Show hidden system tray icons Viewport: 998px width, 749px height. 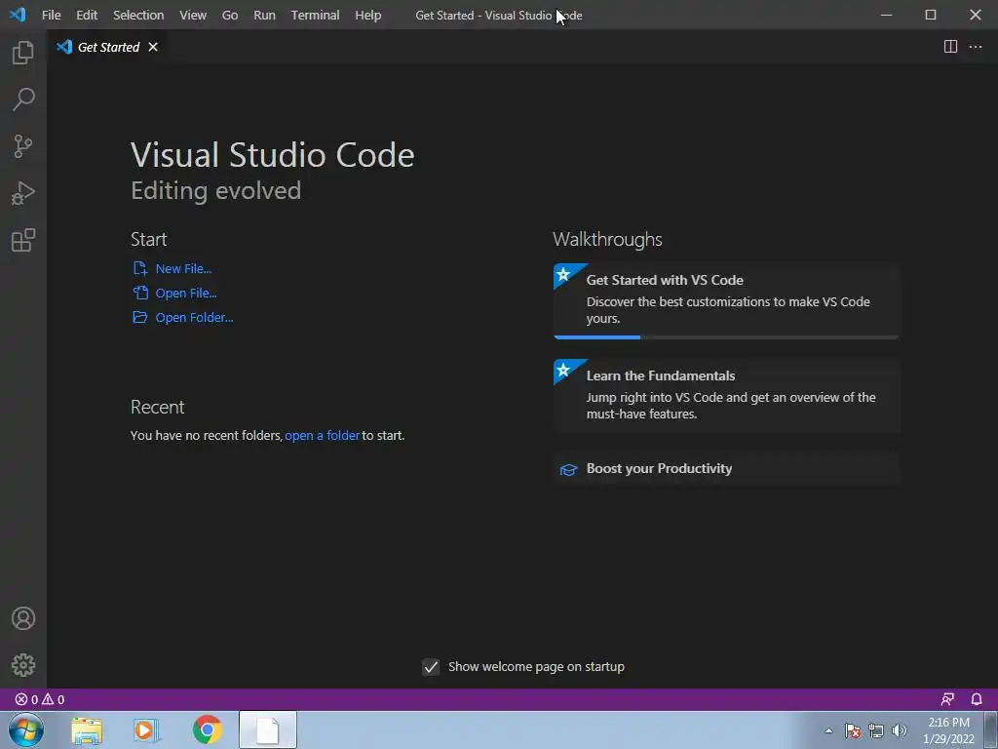(828, 730)
